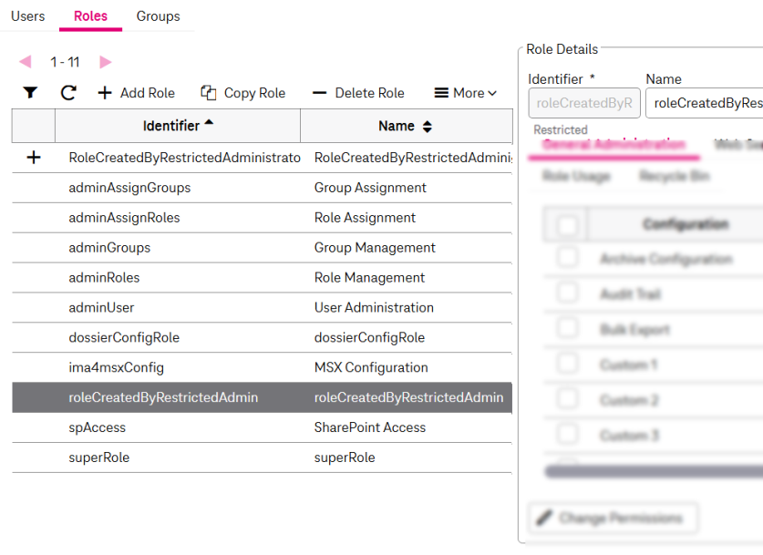Click the filter funnel icon
763x555 pixels.
click(30, 93)
